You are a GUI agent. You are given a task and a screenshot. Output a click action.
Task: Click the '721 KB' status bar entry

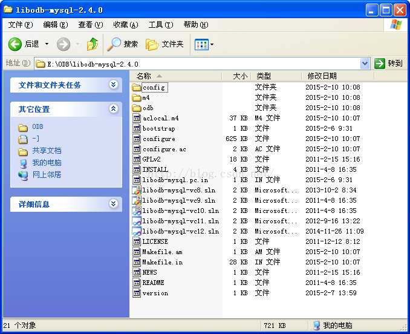click(x=275, y=326)
